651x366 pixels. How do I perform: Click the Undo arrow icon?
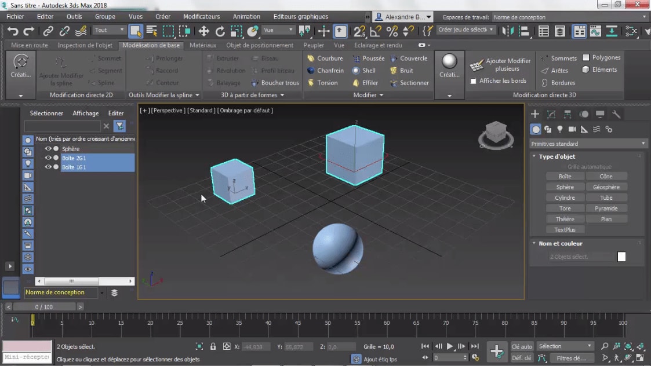pos(13,31)
